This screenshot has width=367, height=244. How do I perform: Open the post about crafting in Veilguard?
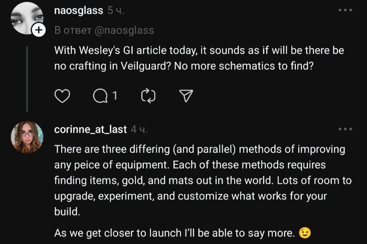tap(199, 58)
